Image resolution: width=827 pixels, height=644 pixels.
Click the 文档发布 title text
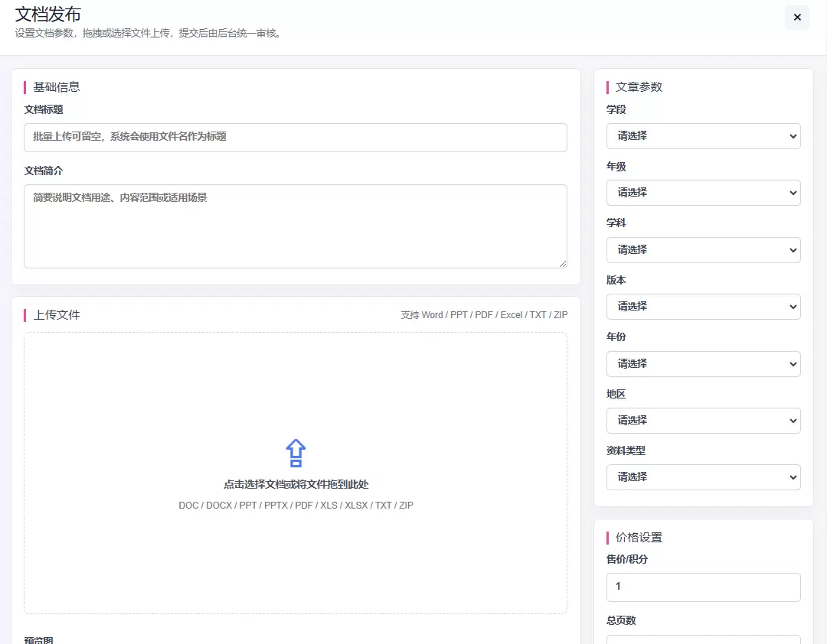point(48,15)
